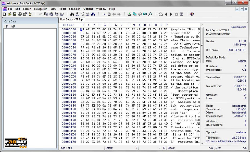
Task: Click the WinHex icon in the menu bar
Action: [x=5, y=9]
